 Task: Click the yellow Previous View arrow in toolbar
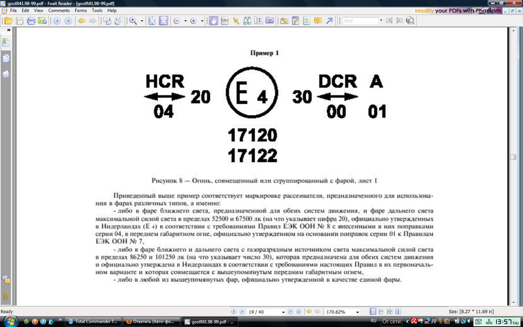coord(82,21)
